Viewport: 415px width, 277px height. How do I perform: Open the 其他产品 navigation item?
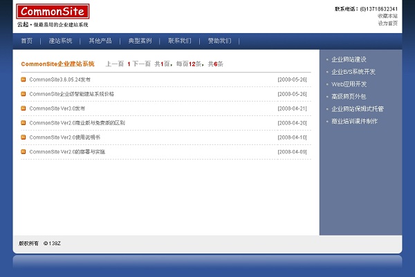tap(100, 41)
